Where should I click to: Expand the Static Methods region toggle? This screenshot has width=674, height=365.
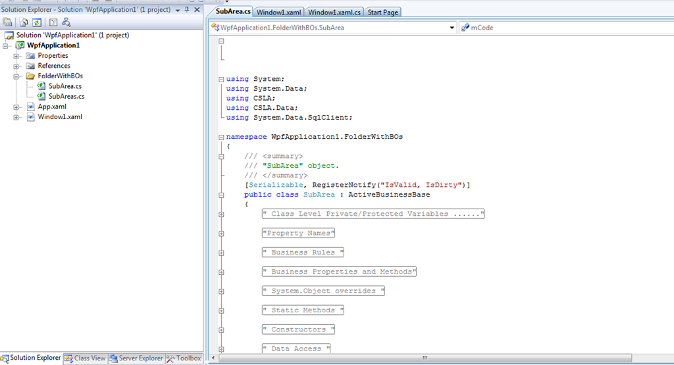(x=221, y=311)
